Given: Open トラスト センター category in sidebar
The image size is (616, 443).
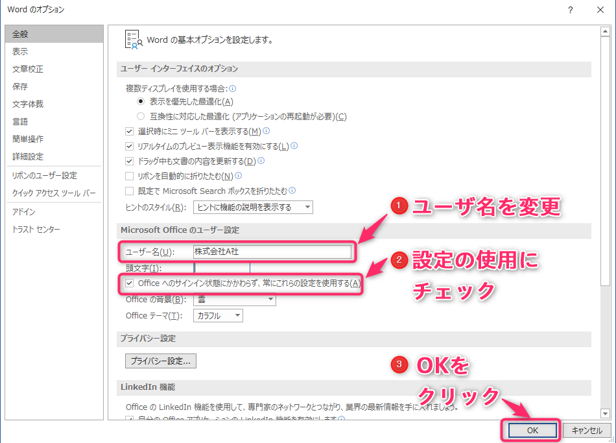Looking at the screenshot, I should pos(36,230).
